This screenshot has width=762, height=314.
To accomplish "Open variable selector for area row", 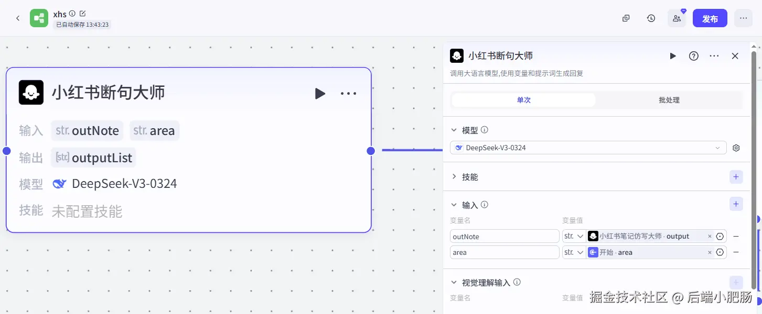I will (720, 252).
